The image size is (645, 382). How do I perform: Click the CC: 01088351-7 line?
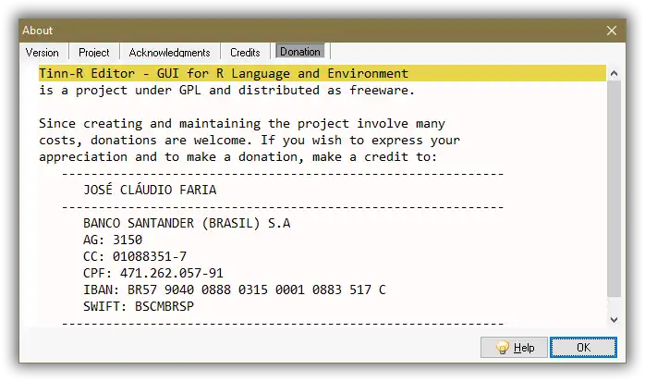coord(135,256)
